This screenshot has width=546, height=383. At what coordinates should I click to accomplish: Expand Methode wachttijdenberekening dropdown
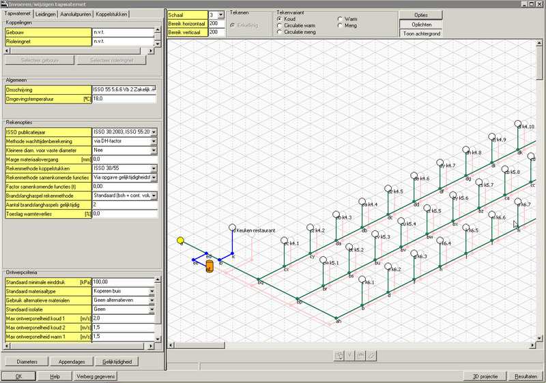[x=154, y=141]
